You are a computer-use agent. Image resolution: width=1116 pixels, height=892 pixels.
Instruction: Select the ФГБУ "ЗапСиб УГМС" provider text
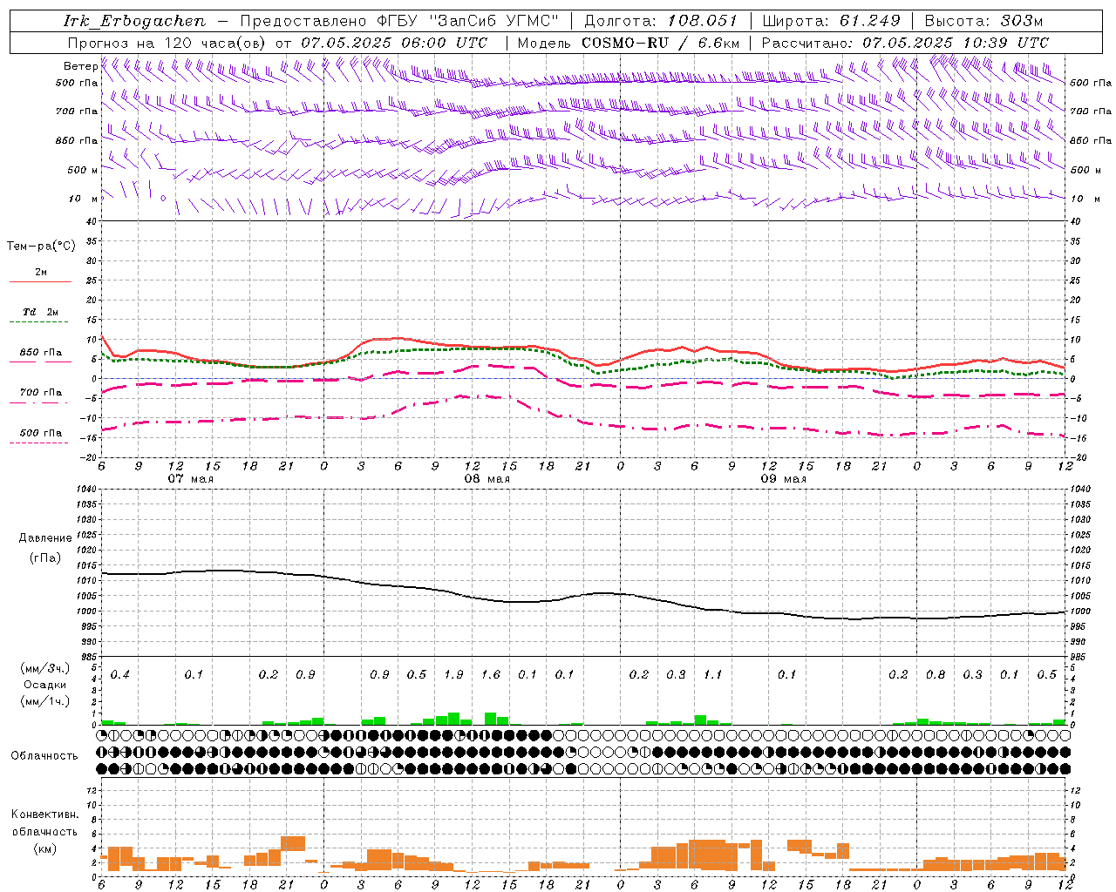tap(470, 21)
